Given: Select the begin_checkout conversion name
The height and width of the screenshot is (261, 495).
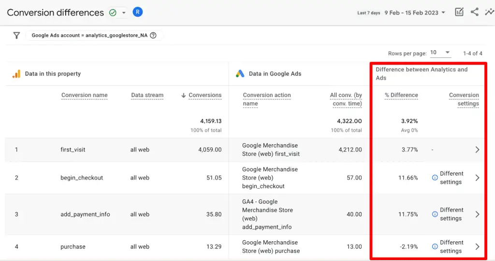Looking at the screenshot, I should pyautogui.click(x=82, y=178).
